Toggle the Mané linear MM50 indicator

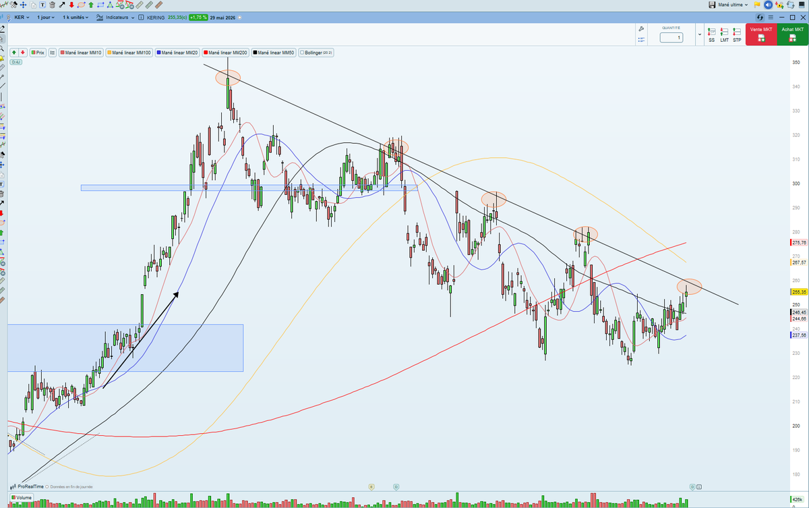[x=275, y=53]
